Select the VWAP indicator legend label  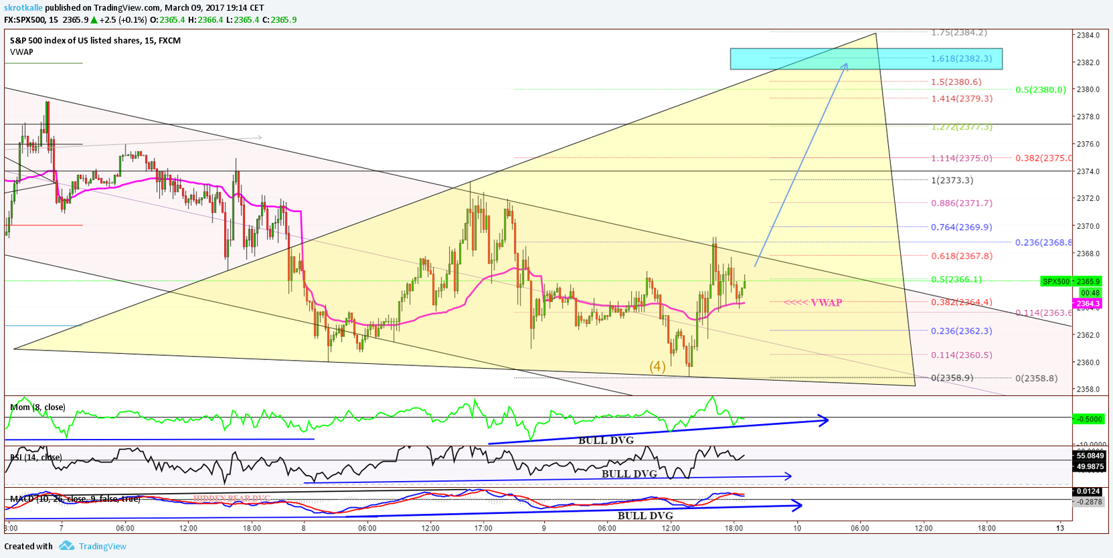[21, 52]
